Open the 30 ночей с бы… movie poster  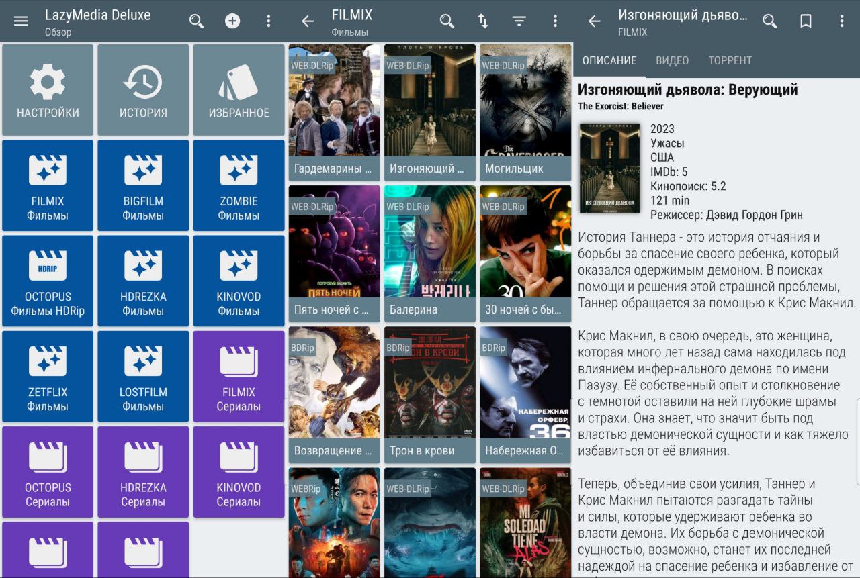(x=525, y=254)
